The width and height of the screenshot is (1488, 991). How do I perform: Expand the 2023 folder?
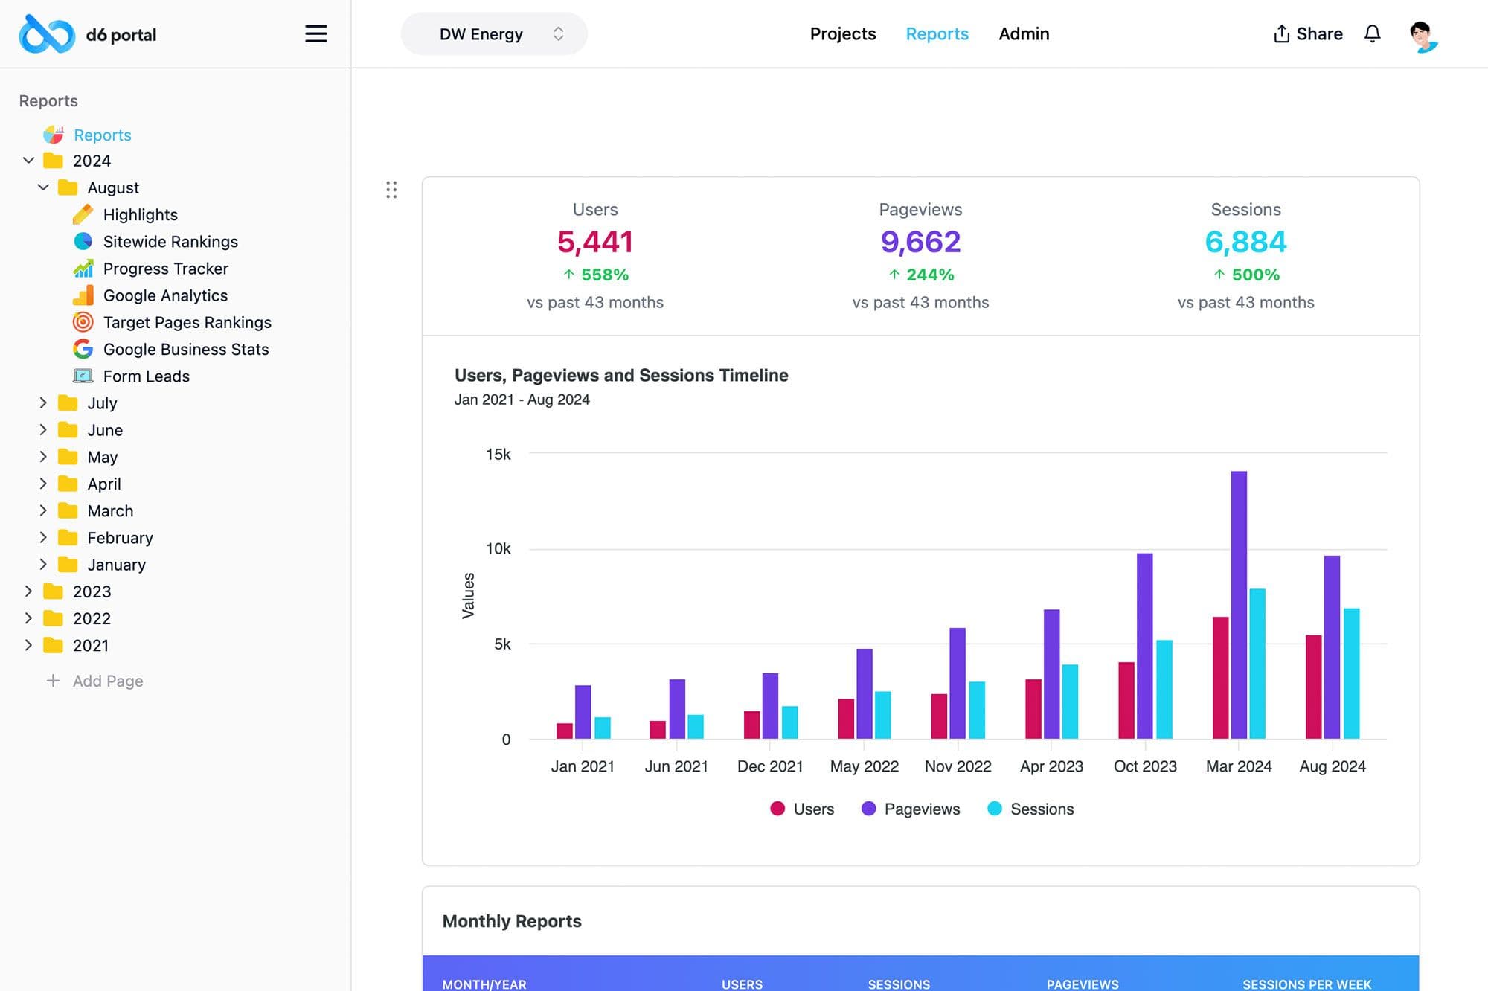tap(28, 591)
